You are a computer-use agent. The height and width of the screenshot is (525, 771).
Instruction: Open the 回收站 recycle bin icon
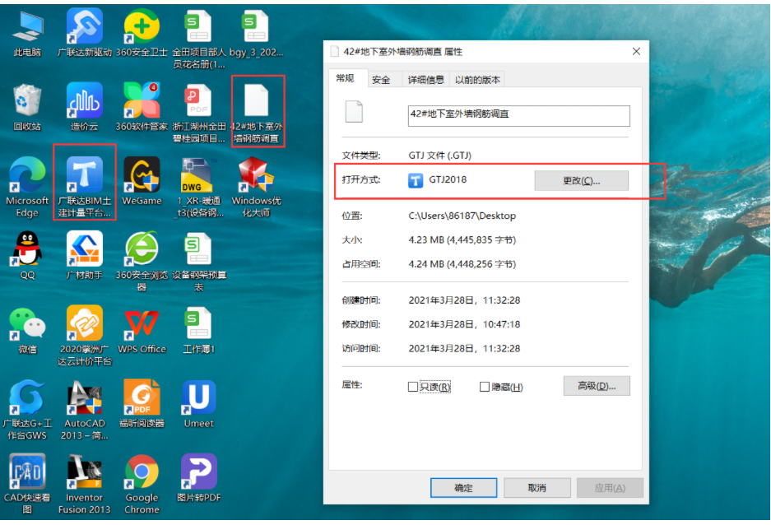(x=27, y=107)
